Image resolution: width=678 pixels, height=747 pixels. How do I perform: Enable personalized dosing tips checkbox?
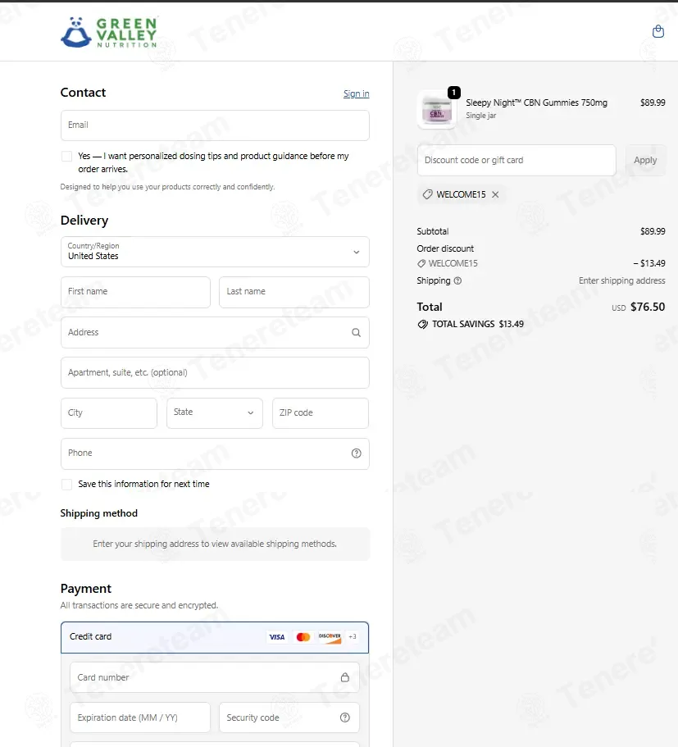pos(66,157)
